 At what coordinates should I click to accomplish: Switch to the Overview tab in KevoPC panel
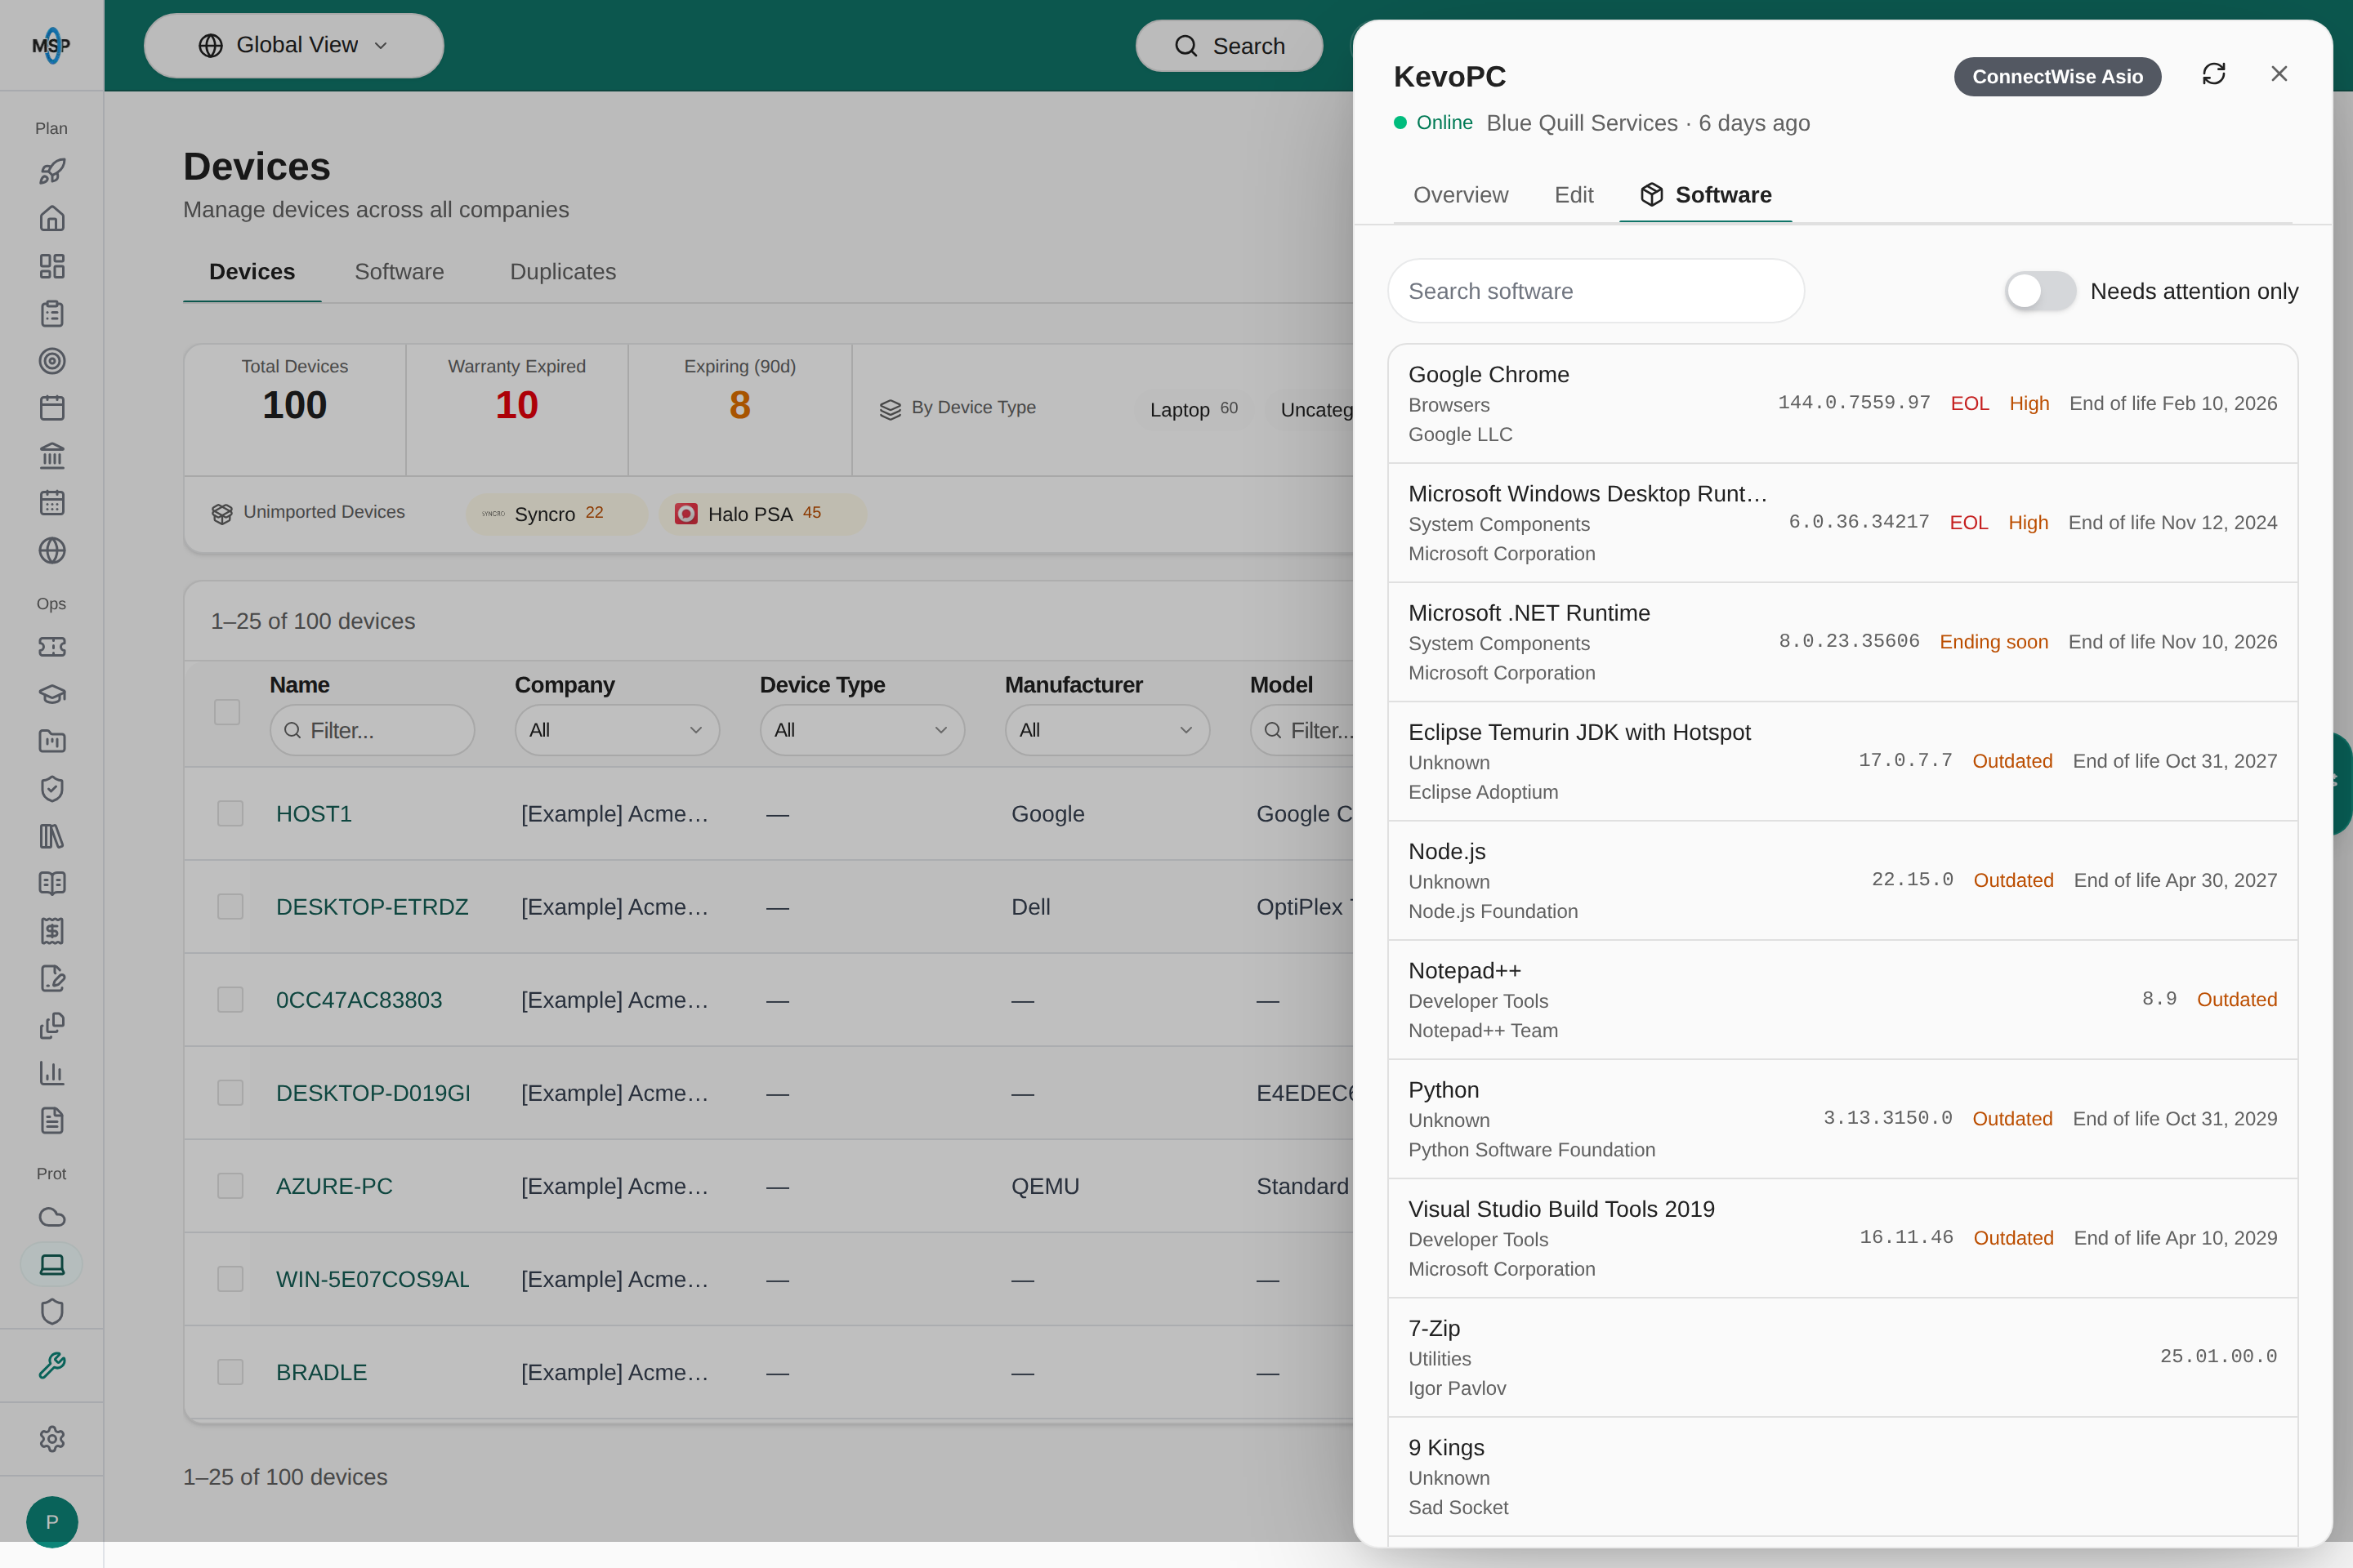pos(1461,195)
